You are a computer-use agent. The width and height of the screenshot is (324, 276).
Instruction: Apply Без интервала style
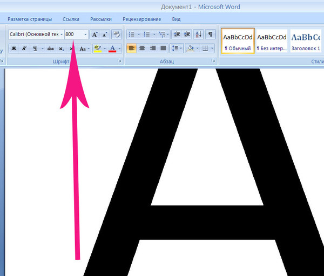tap(272, 41)
